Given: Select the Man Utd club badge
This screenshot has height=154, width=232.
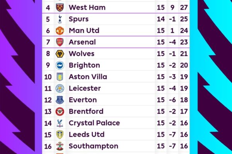Looking at the screenshot, I should (x=60, y=30).
